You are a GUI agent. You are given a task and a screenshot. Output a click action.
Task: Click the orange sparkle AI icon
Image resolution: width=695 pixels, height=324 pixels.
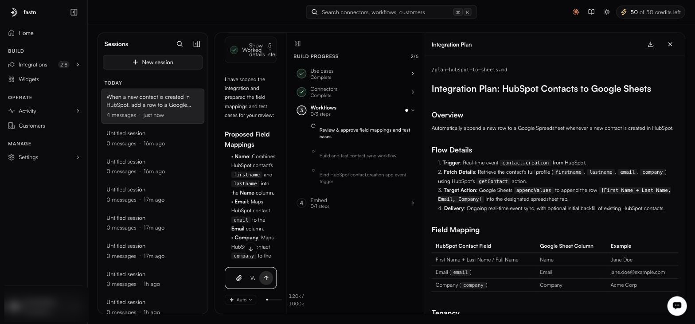click(576, 12)
